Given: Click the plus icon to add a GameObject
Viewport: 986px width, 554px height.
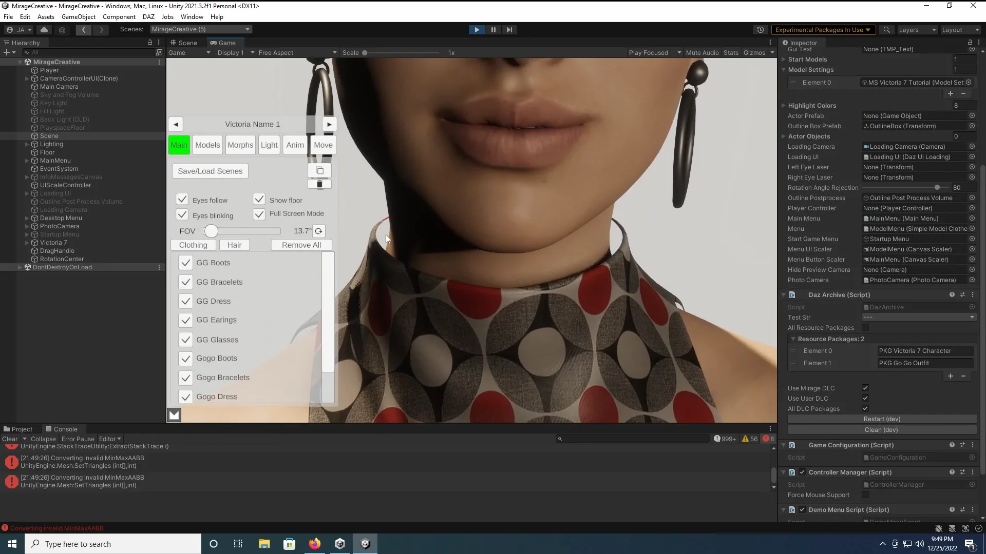Looking at the screenshot, I should point(7,52).
